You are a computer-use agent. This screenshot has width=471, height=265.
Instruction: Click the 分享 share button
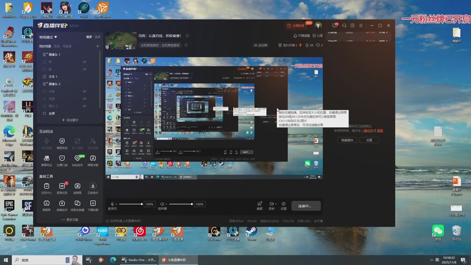(317, 35)
